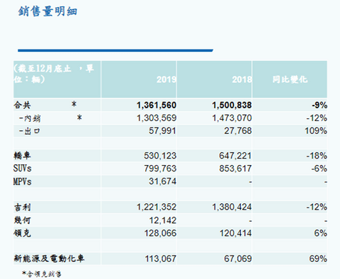Click the 吉利 2018 value 1,380,424
The image size is (340, 279).
coord(232,207)
